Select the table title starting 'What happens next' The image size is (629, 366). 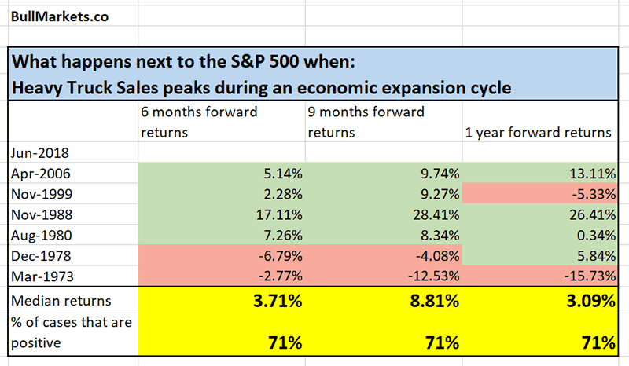pos(189,60)
